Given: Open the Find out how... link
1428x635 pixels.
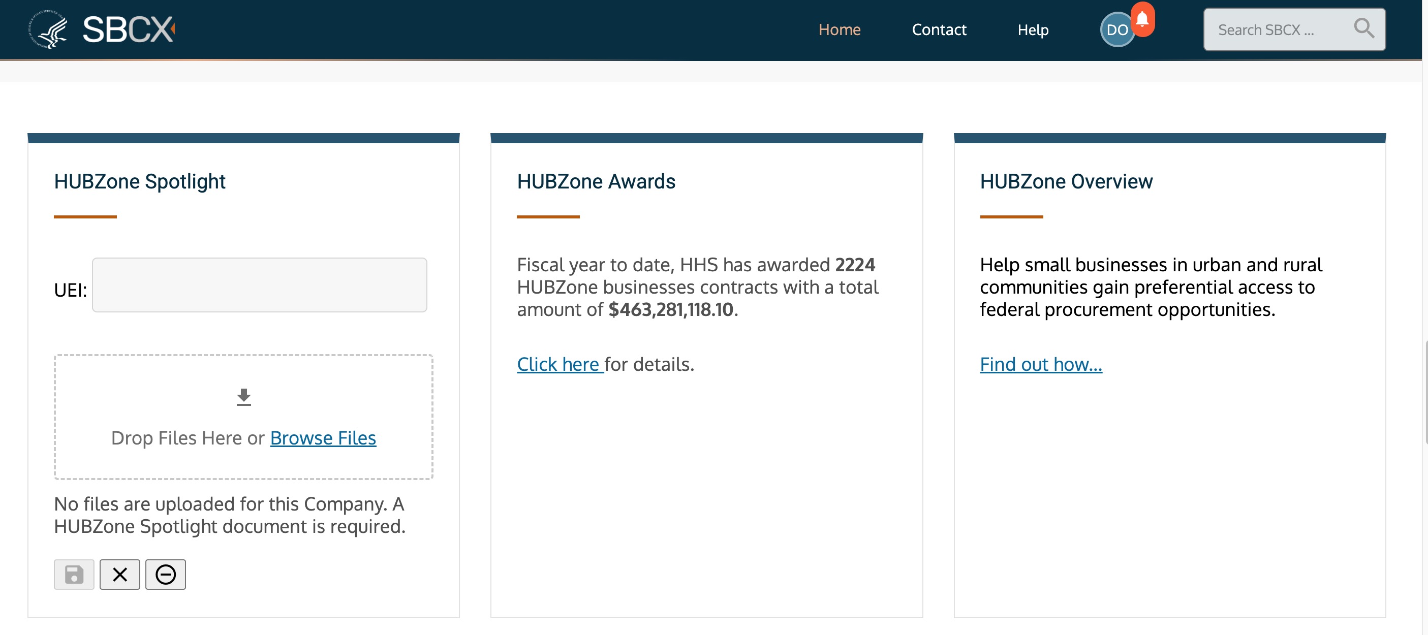Looking at the screenshot, I should click(1041, 364).
